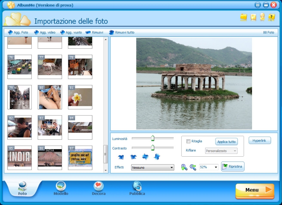Enable the Ritaglia checkbox
Screen dimensions: 282x205
click(x=188, y=141)
